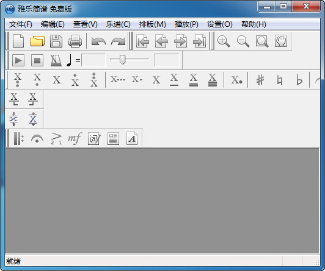
Task: Open the page text layout tool
Action: click(x=113, y=139)
